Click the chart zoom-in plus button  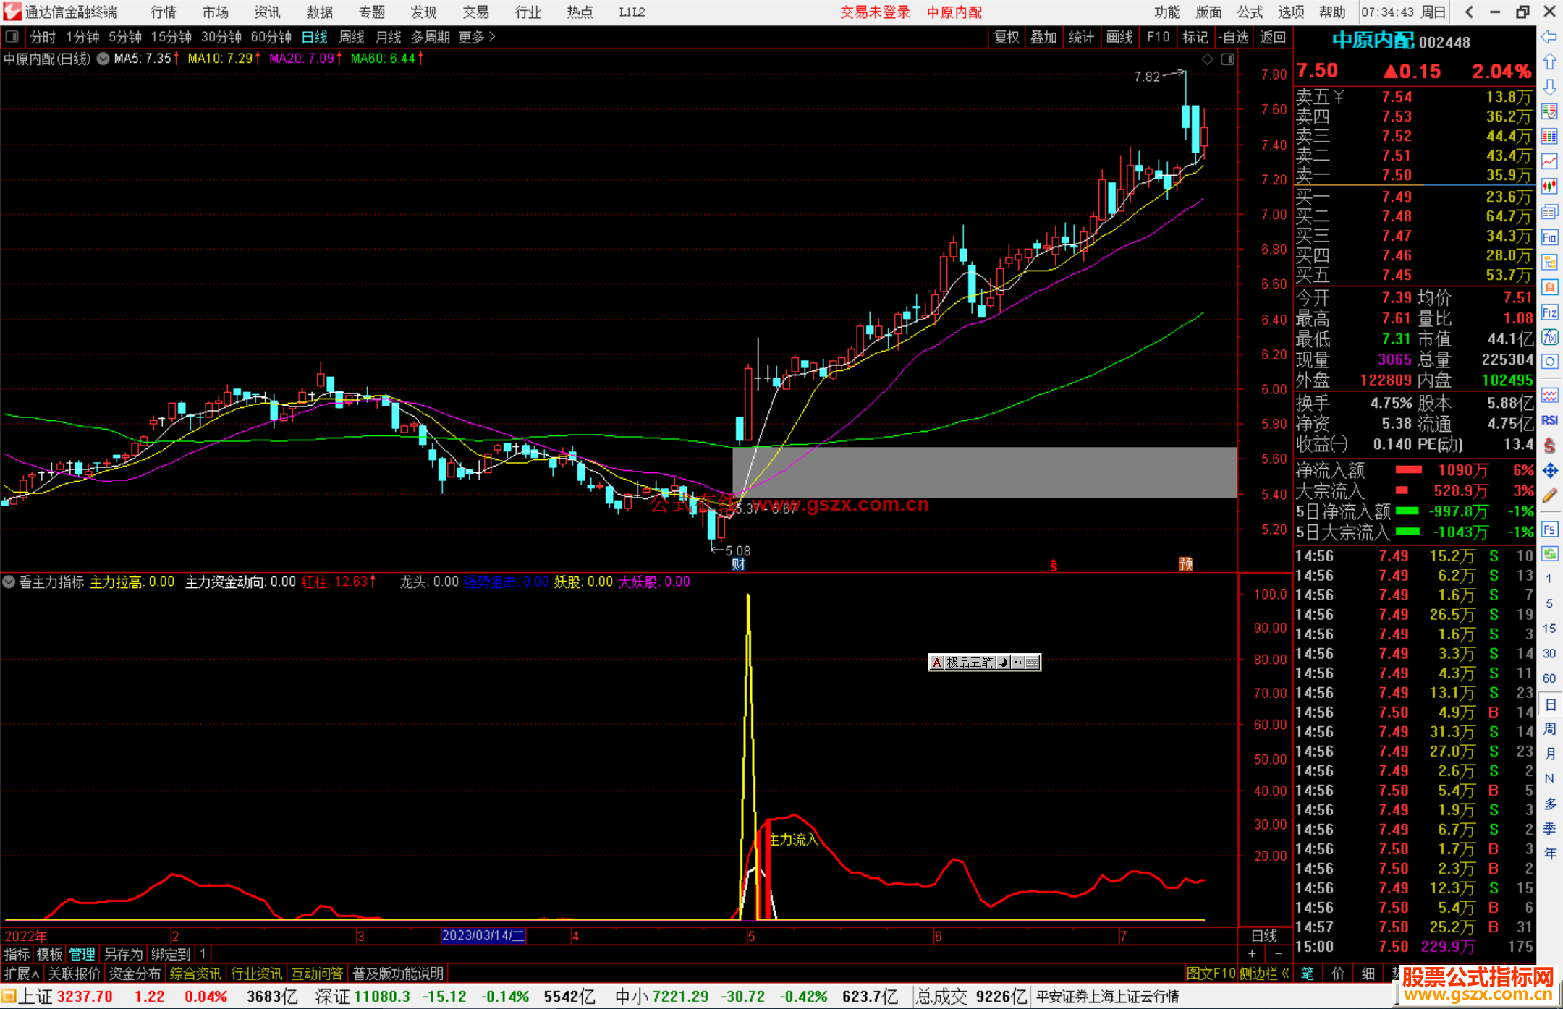[1253, 953]
